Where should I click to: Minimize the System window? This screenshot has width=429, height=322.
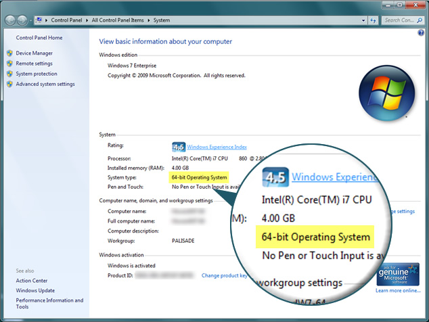point(388,5)
